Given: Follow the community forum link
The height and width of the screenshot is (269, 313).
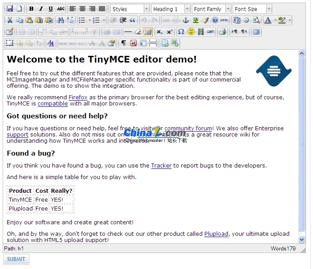Looking at the screenshot, I should pyautogui.click(x=188, y=129).
